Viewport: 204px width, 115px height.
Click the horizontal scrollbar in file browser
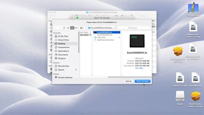129,77
